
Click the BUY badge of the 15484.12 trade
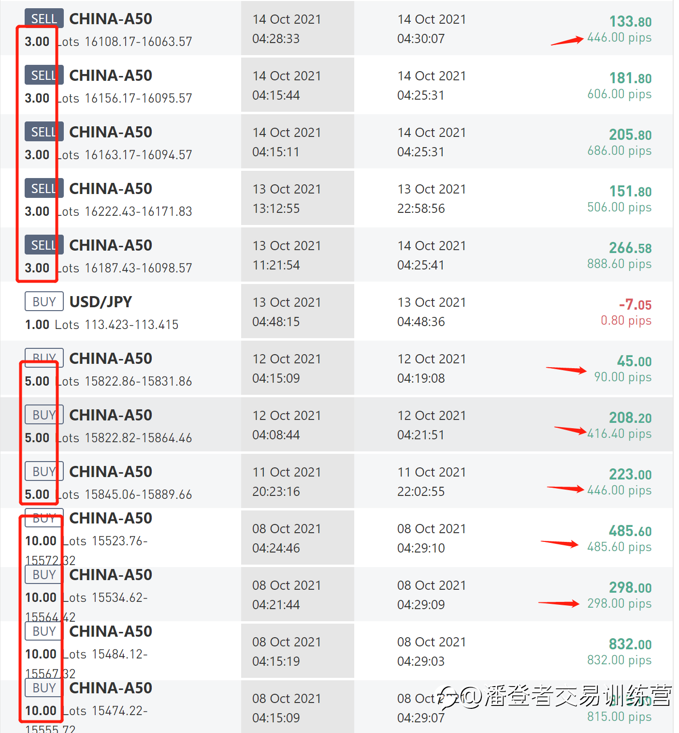pos(44,631)
